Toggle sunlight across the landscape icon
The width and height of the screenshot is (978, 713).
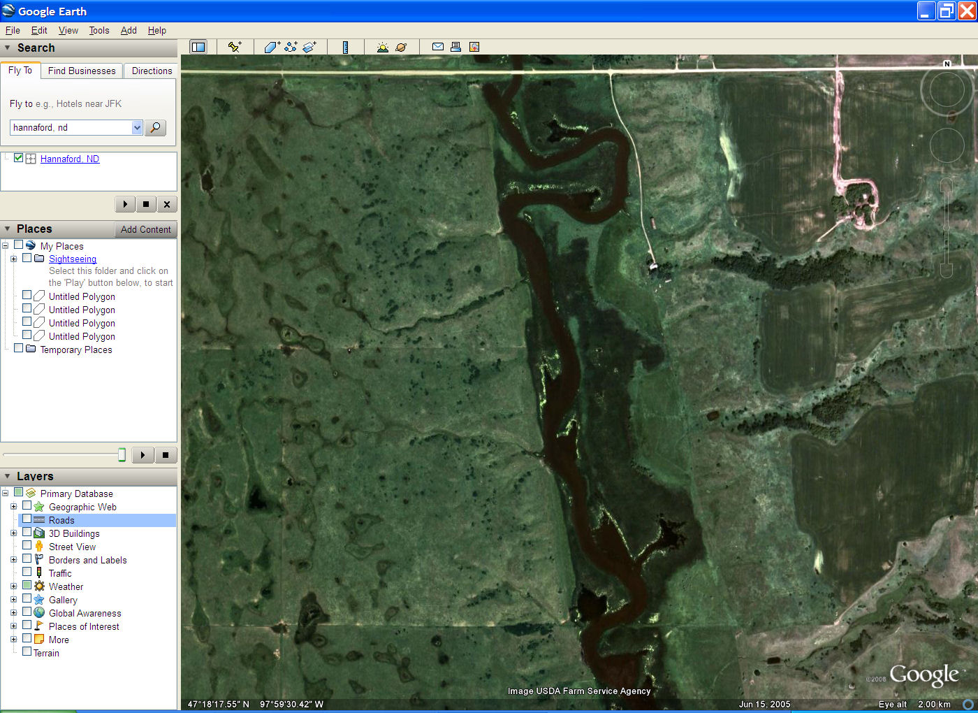382,47
